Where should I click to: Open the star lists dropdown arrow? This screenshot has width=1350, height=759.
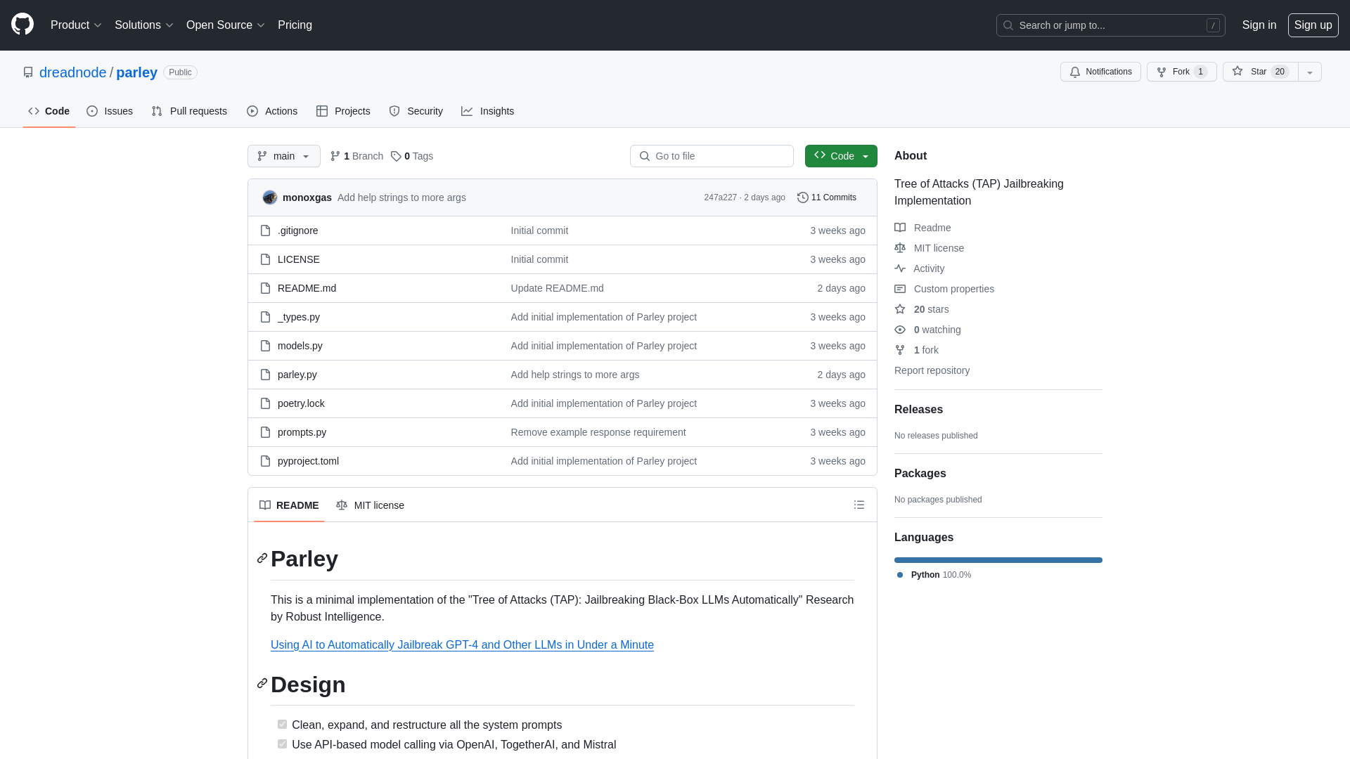click(1310, 72)
